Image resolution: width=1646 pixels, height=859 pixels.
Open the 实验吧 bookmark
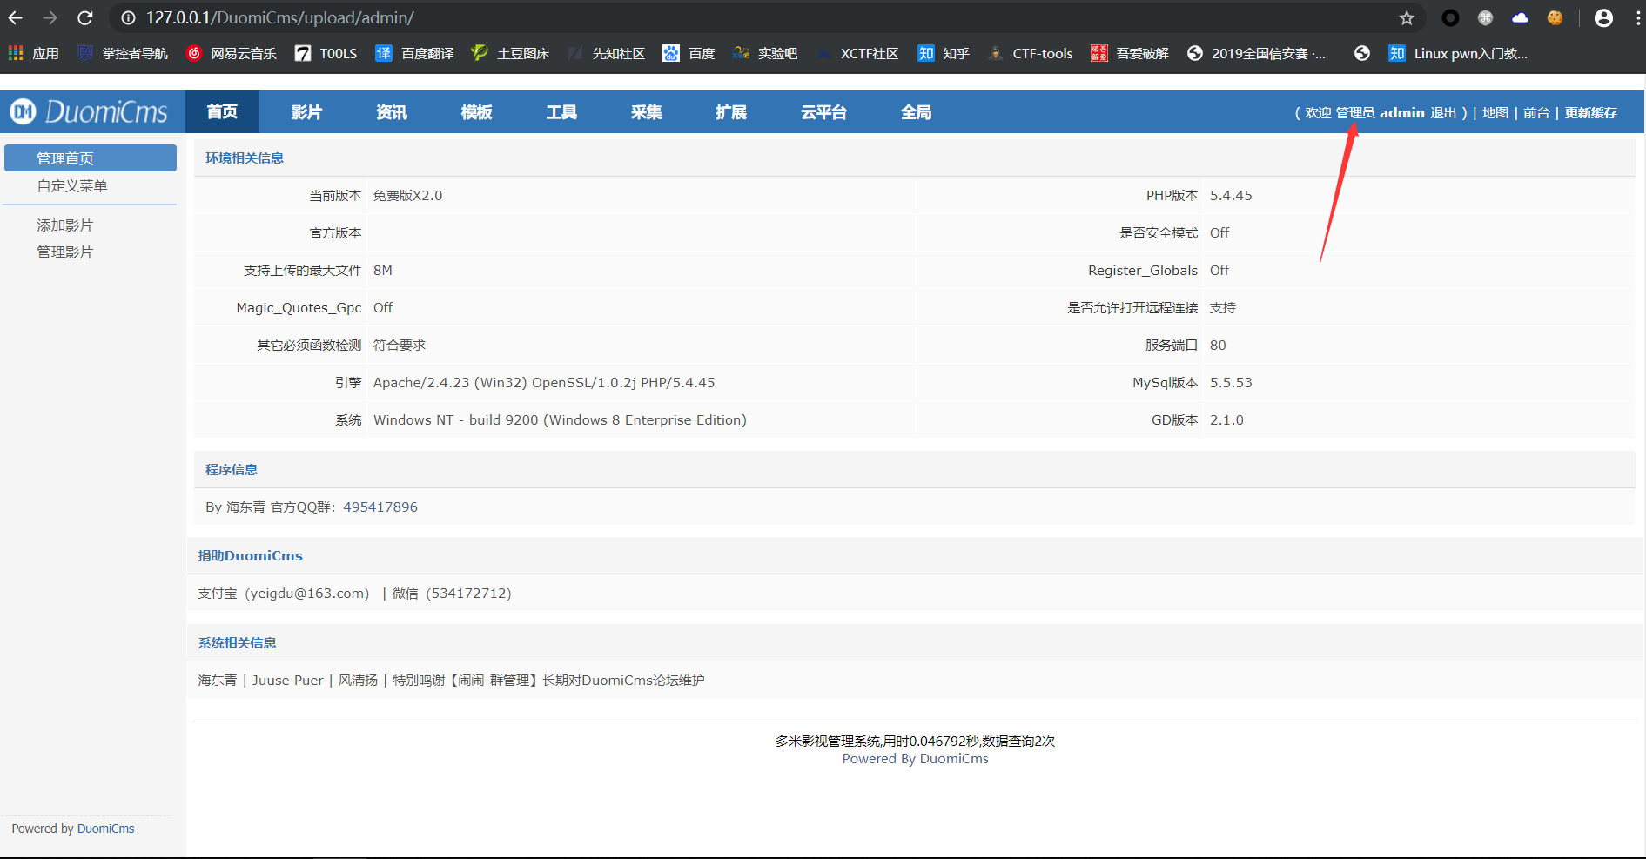[x=765, y=53]
